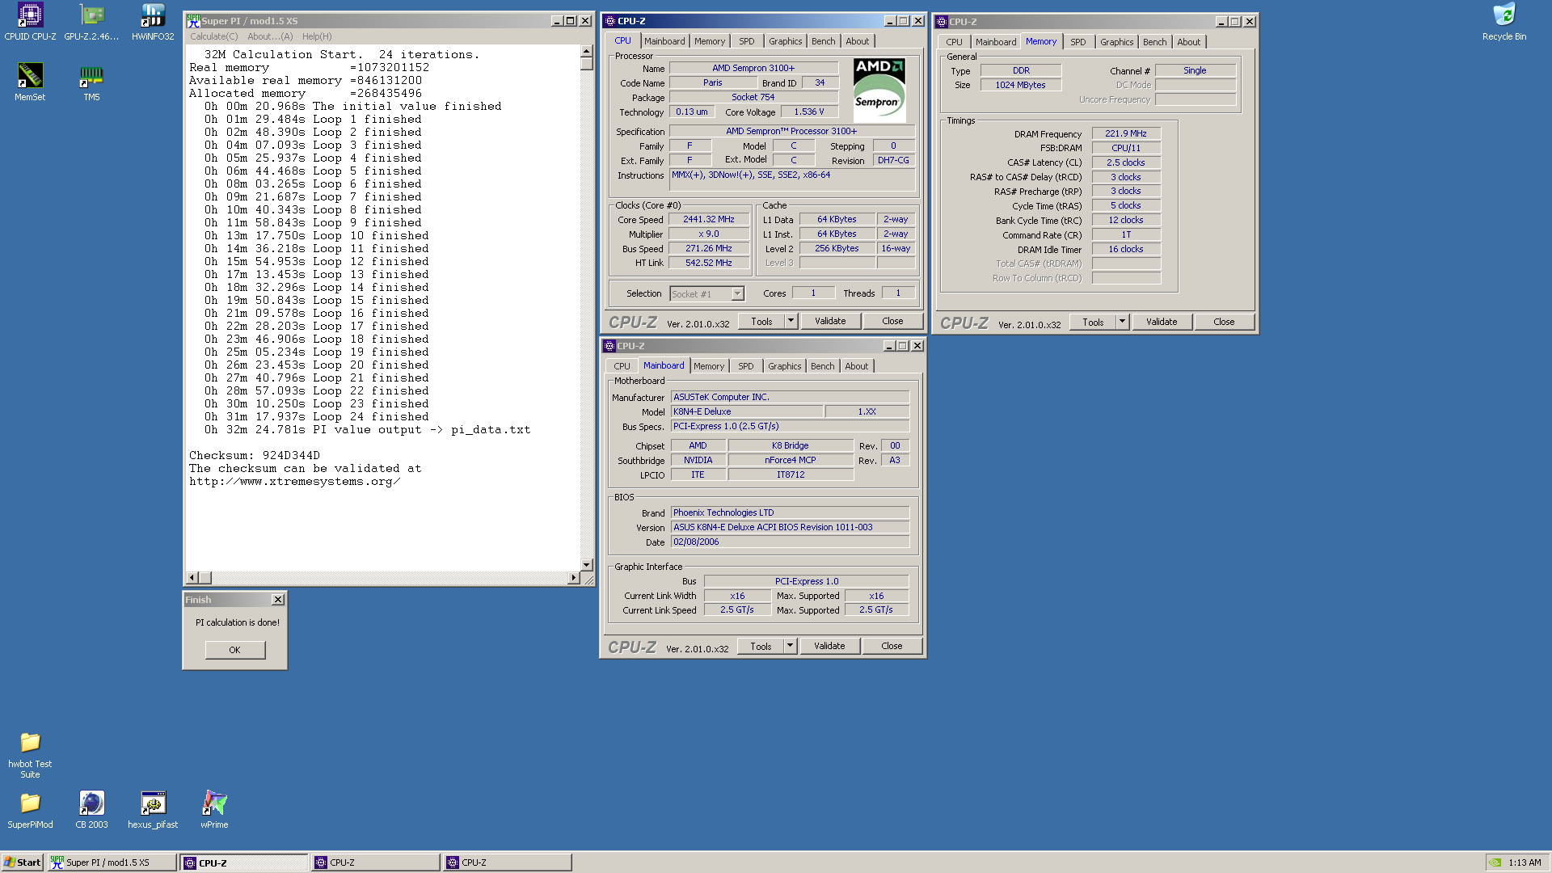Screen dimensions: 1552x873
Task: Click the Core Speed 2441.32 MHz field
Action: click(709, 220)
